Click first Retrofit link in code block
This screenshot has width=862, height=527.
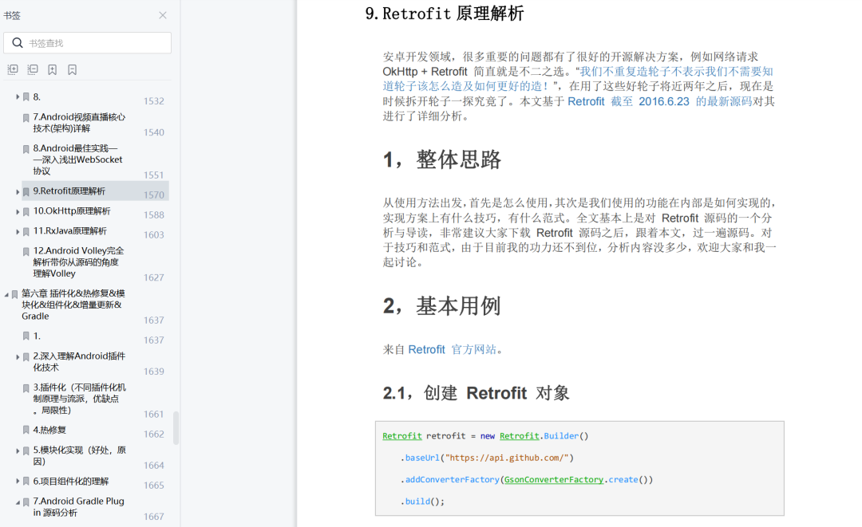(x=401, y=436)
